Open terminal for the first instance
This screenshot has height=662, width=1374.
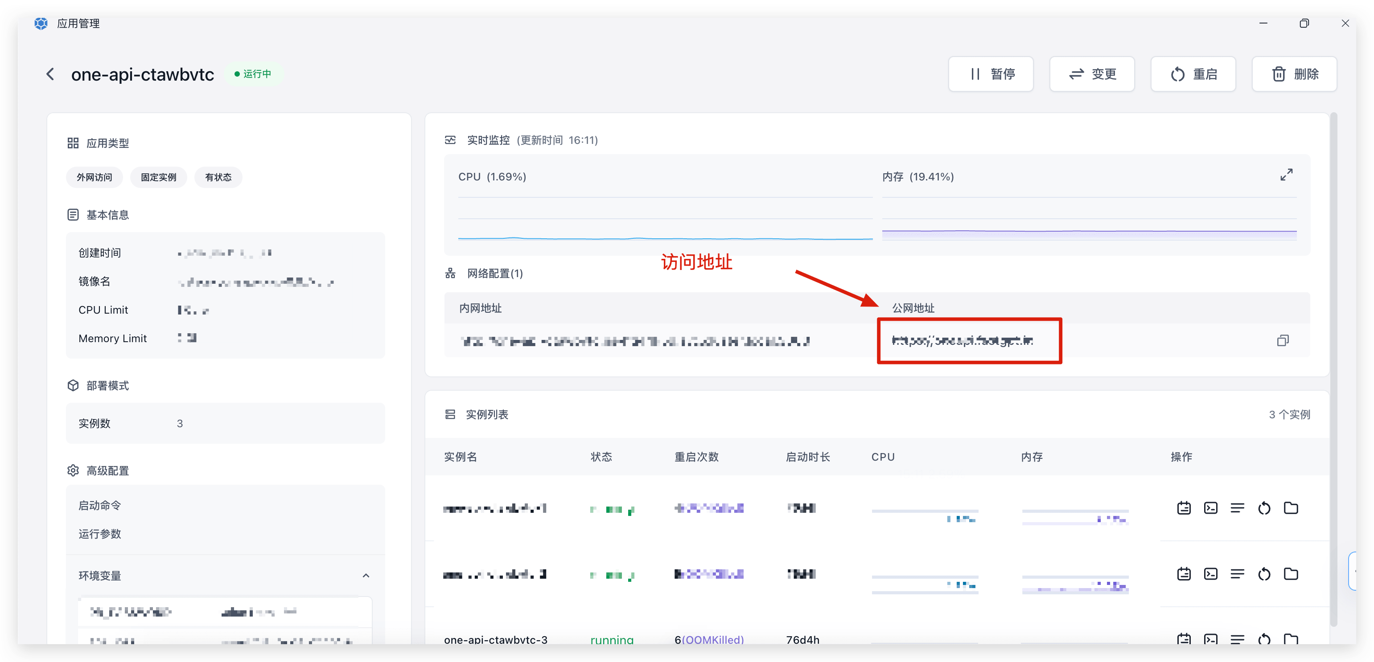click(x=1210, y=508)
